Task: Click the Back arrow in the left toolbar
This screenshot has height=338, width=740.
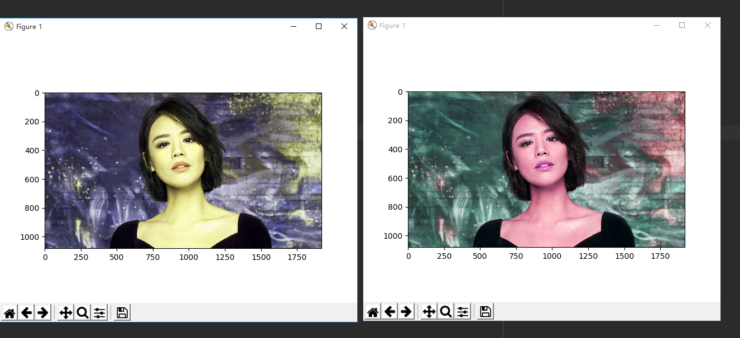Action: pos(26,312)
